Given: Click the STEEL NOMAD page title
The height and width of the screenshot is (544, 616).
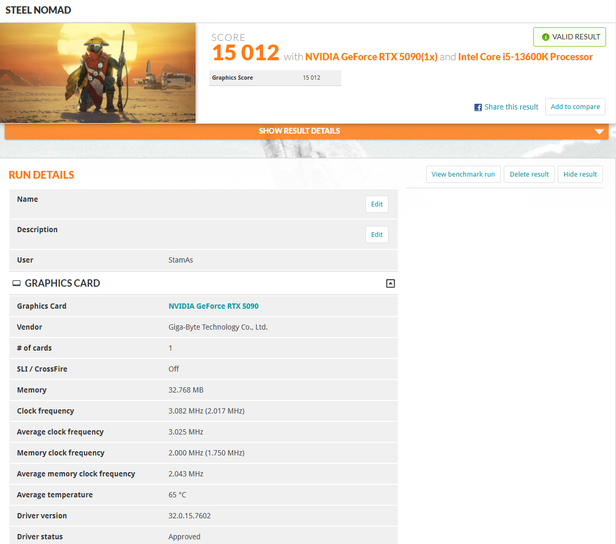Looking at the screenshot, I should [x=38, y=10].
